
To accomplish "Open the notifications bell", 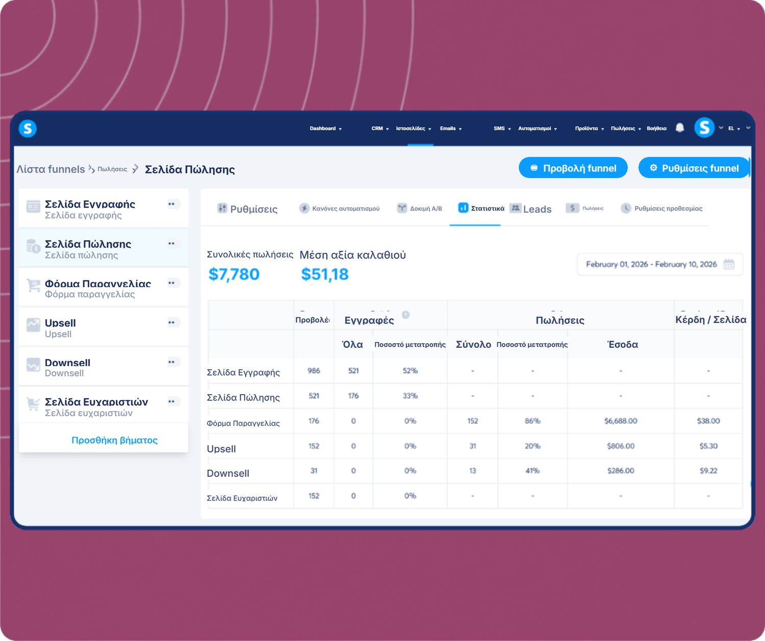I will (x=680, y=128).
